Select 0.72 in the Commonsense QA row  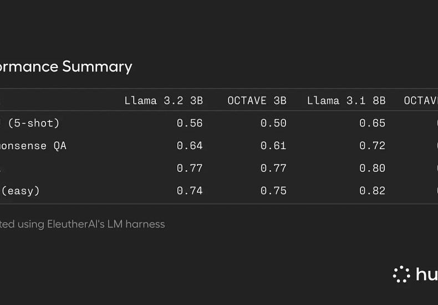(373, 146)
